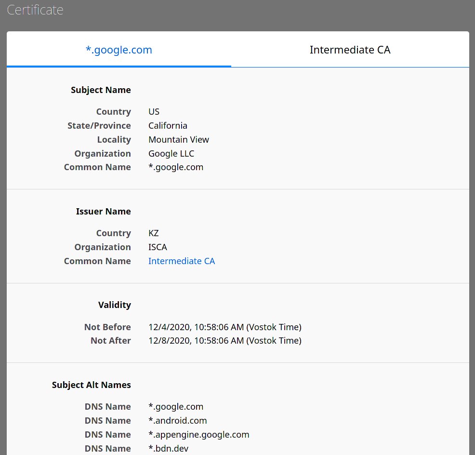Select the Validity section heading
Viewport: 475px width, 455px height.
point(115,305)
